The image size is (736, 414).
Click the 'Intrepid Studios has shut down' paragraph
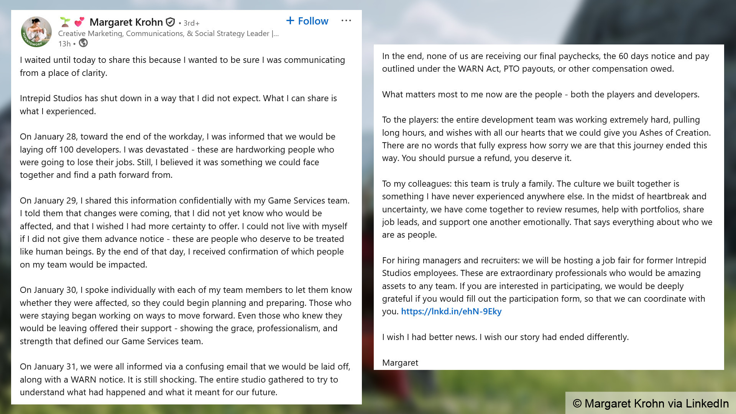(178, 105)
